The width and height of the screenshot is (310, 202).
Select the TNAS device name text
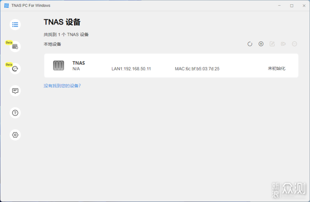point(79,63)
